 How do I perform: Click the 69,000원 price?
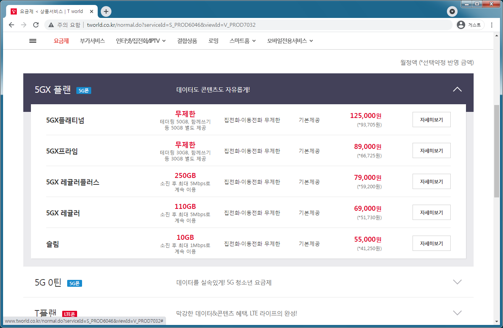click(x=368, y=208)
